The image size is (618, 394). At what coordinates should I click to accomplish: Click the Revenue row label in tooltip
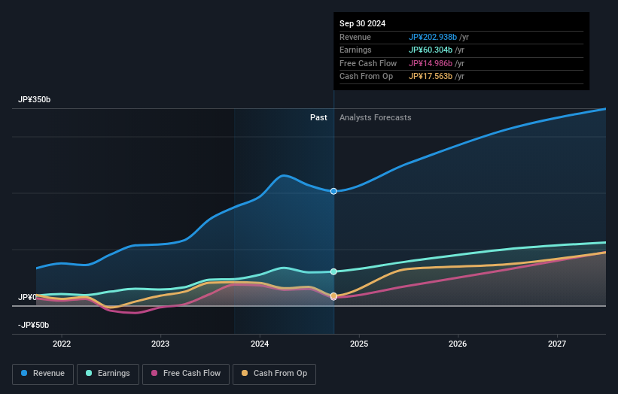pyautogui.click(x=355, y=37)
